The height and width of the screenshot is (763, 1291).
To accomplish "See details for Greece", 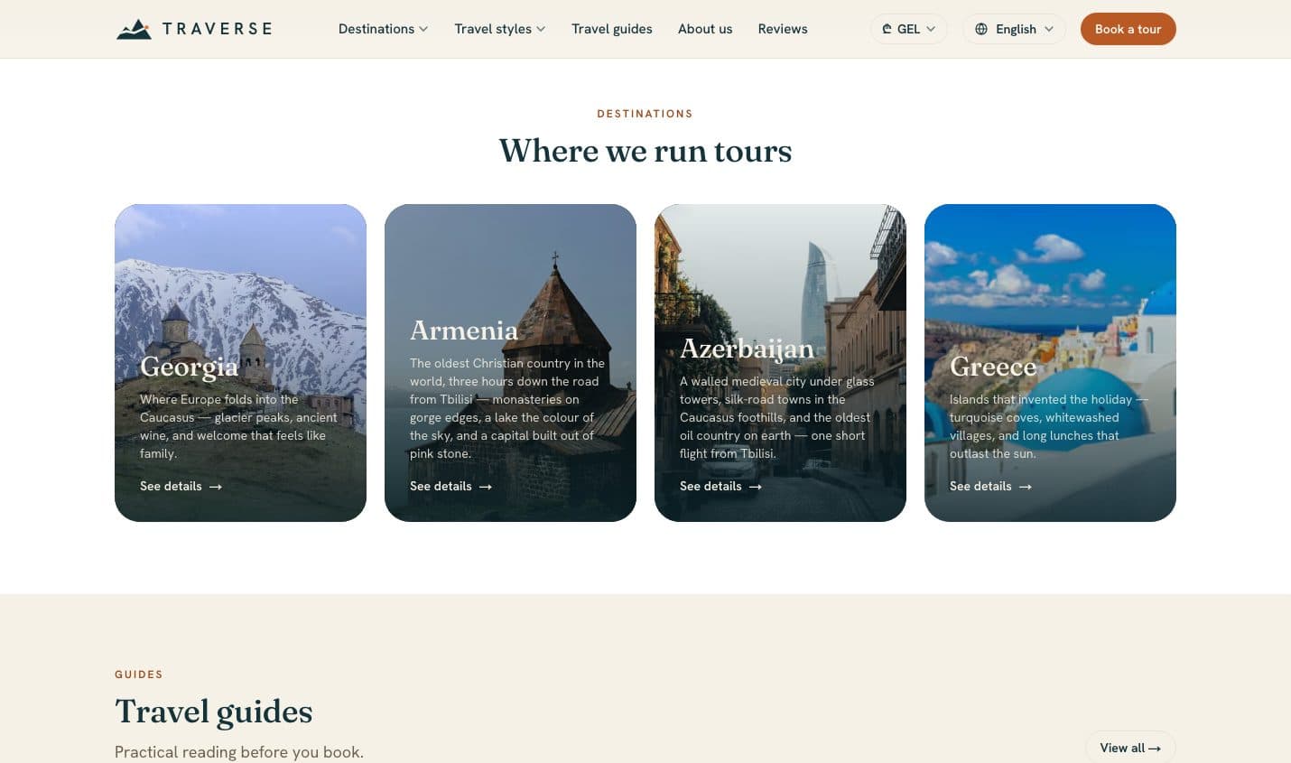I will (x=990, y=486).
